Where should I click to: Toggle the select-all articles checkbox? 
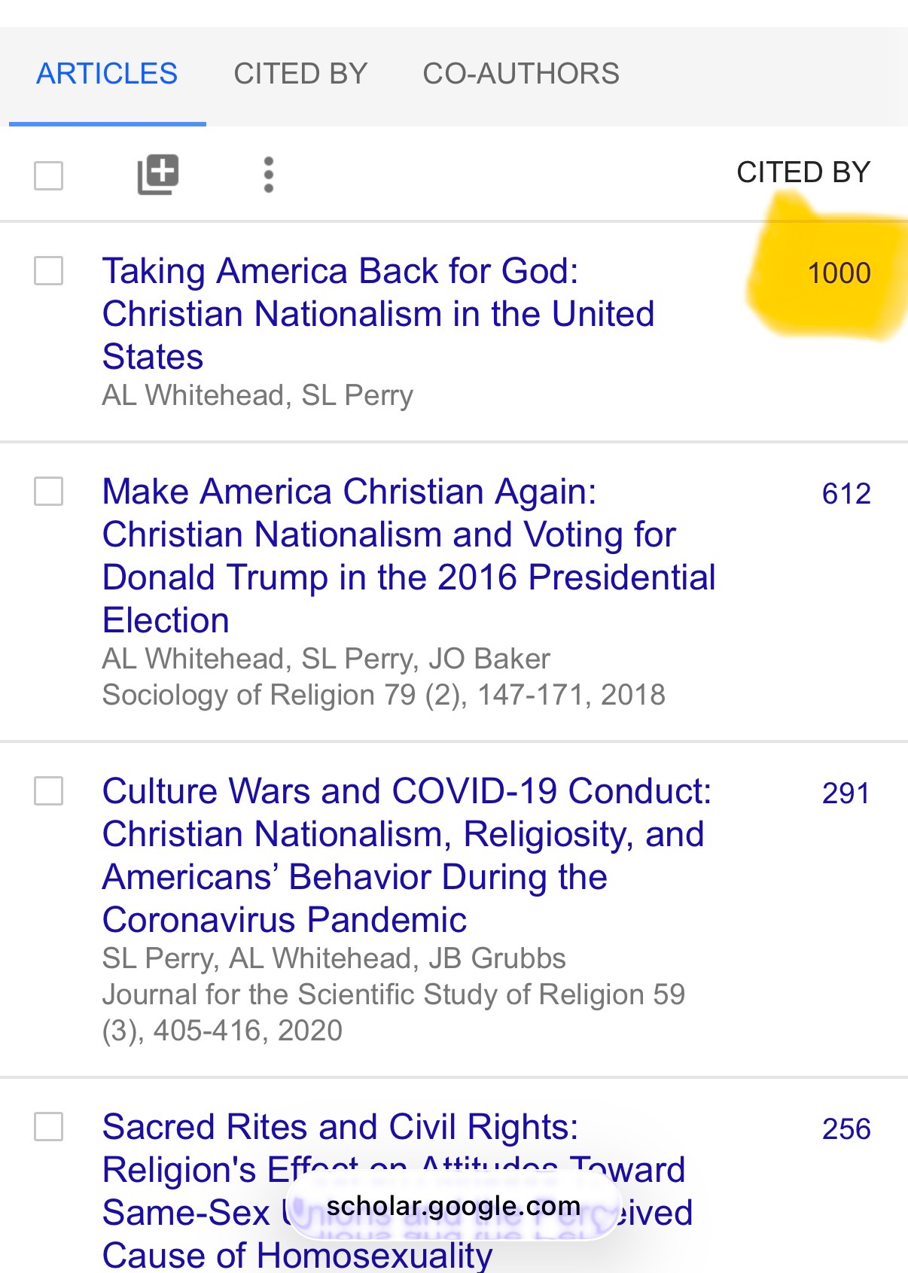[x=49, y=176]
